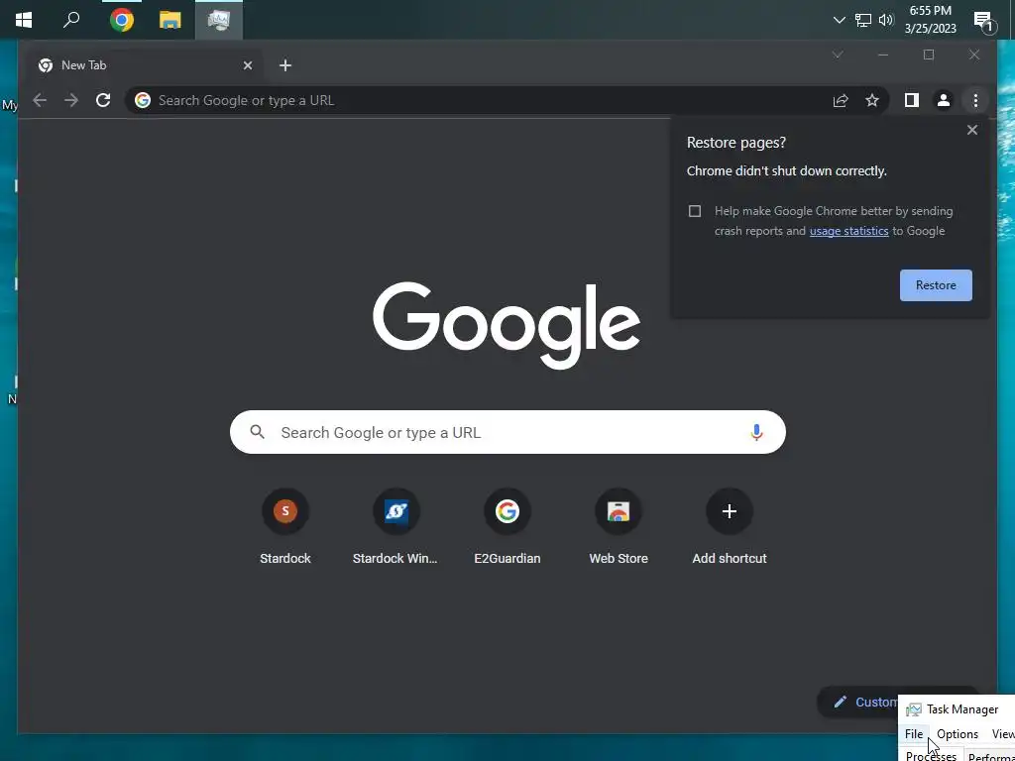
Task: Open the network status tray icon
Action: [863, 20]
